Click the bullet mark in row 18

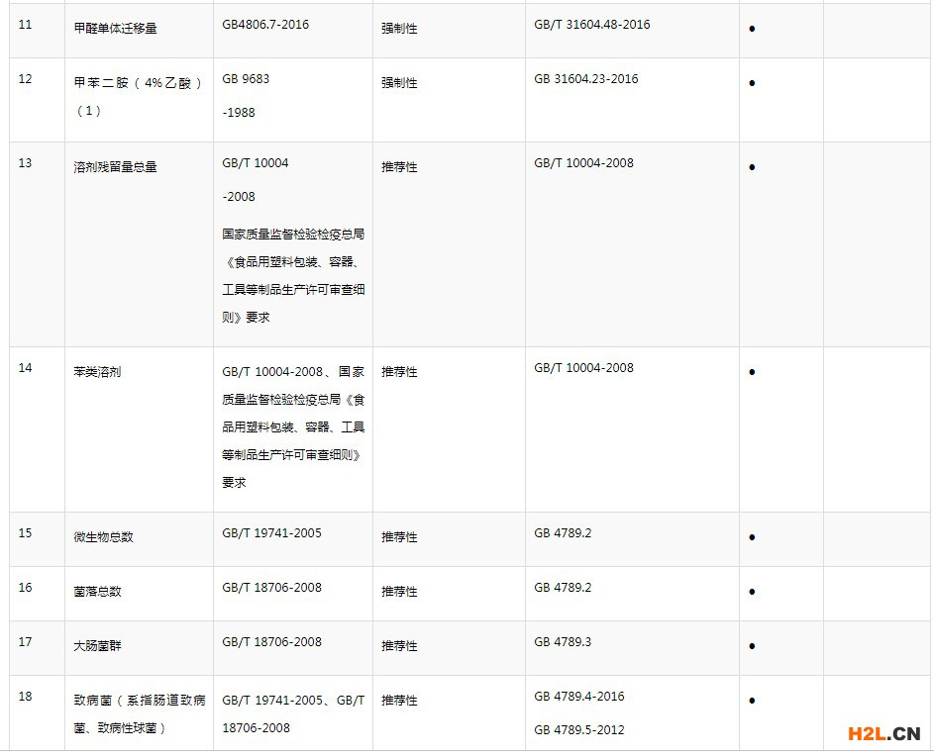click(752, 701)
